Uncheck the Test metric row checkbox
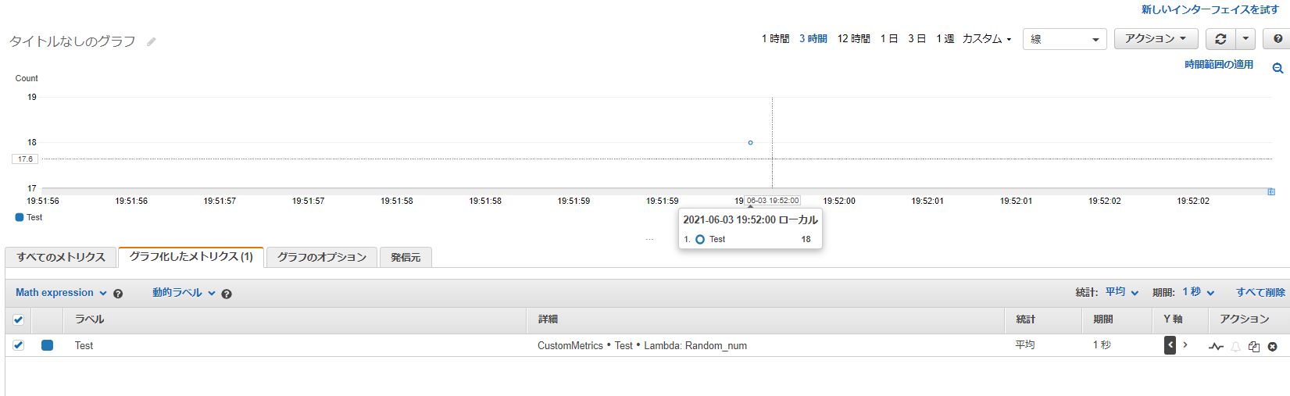This screenshot has height=396, width=1290. tap(18, 344)
